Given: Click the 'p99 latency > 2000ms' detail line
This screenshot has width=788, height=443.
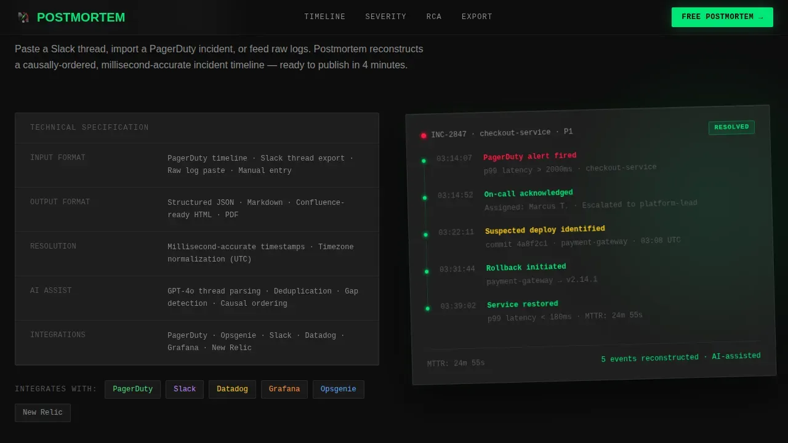Looking at the screenshot, I should pos(570,169).
